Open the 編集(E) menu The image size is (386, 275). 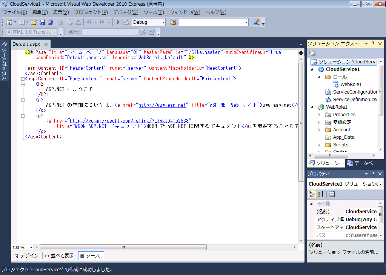tap(40, 12)
